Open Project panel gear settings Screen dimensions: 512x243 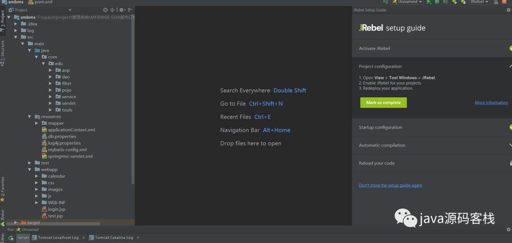point(121,10)
